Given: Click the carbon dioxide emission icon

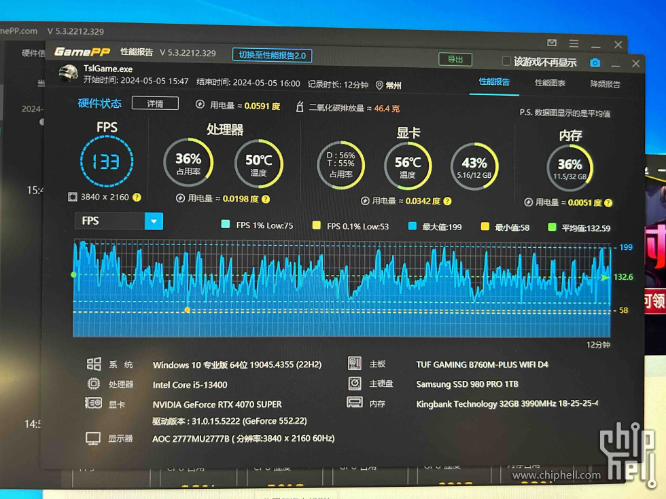Looking at the screenshot, I should (300, 107).
